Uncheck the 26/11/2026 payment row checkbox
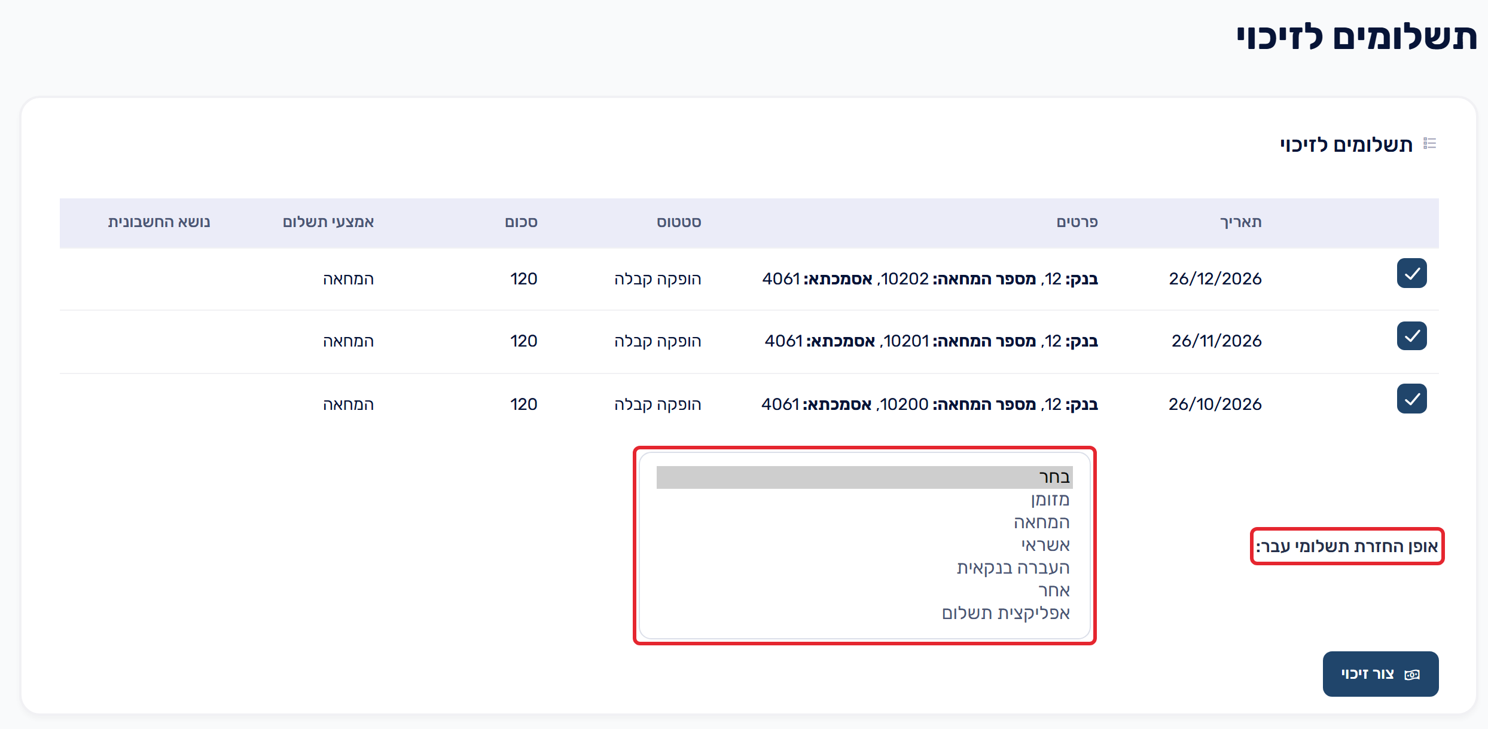Image resolution: width=1488 pixels, height=729 pixels. coord(1411,336)
